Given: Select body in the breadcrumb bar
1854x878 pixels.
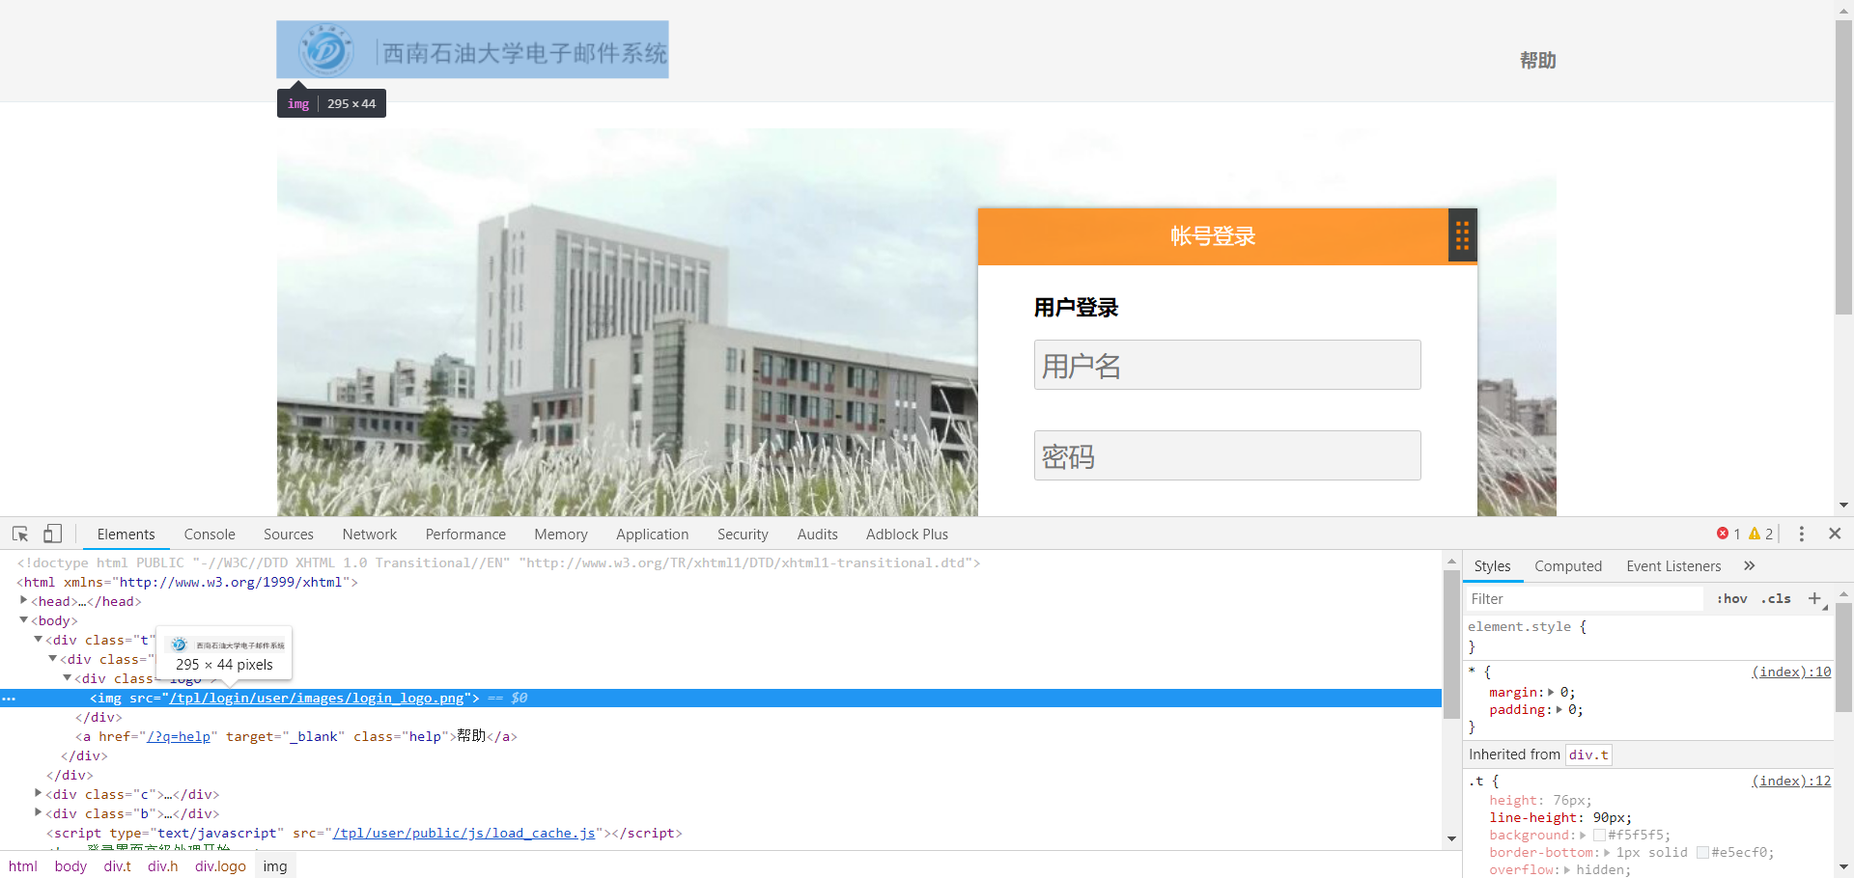Looking at the screenshot, I should pos(70,866).
